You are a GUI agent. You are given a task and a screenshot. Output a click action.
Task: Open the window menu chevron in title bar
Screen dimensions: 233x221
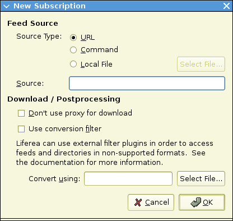[x=6, y=6]
